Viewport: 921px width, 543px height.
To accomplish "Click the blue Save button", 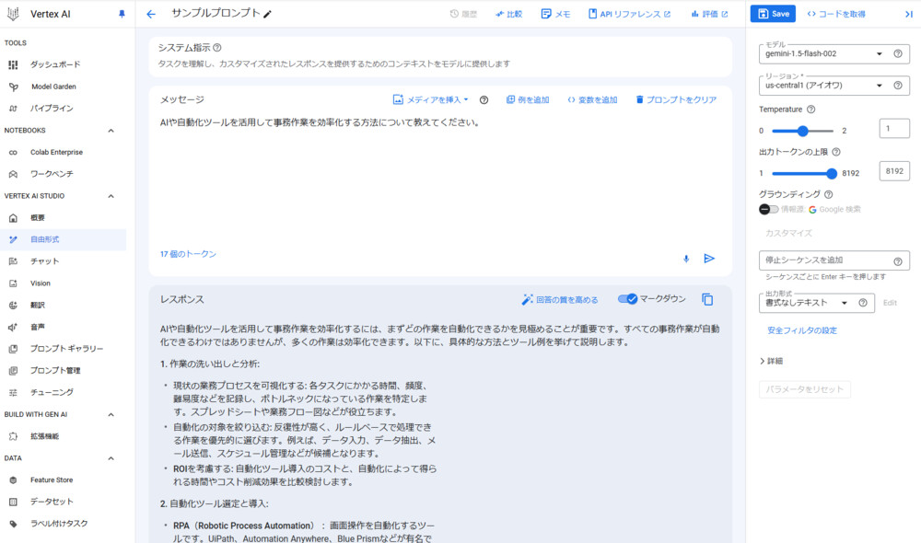I will point(773,14).
